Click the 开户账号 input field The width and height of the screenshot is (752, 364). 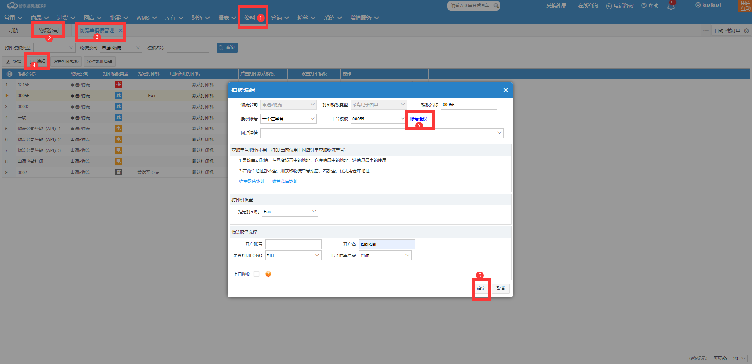(293, 244)
